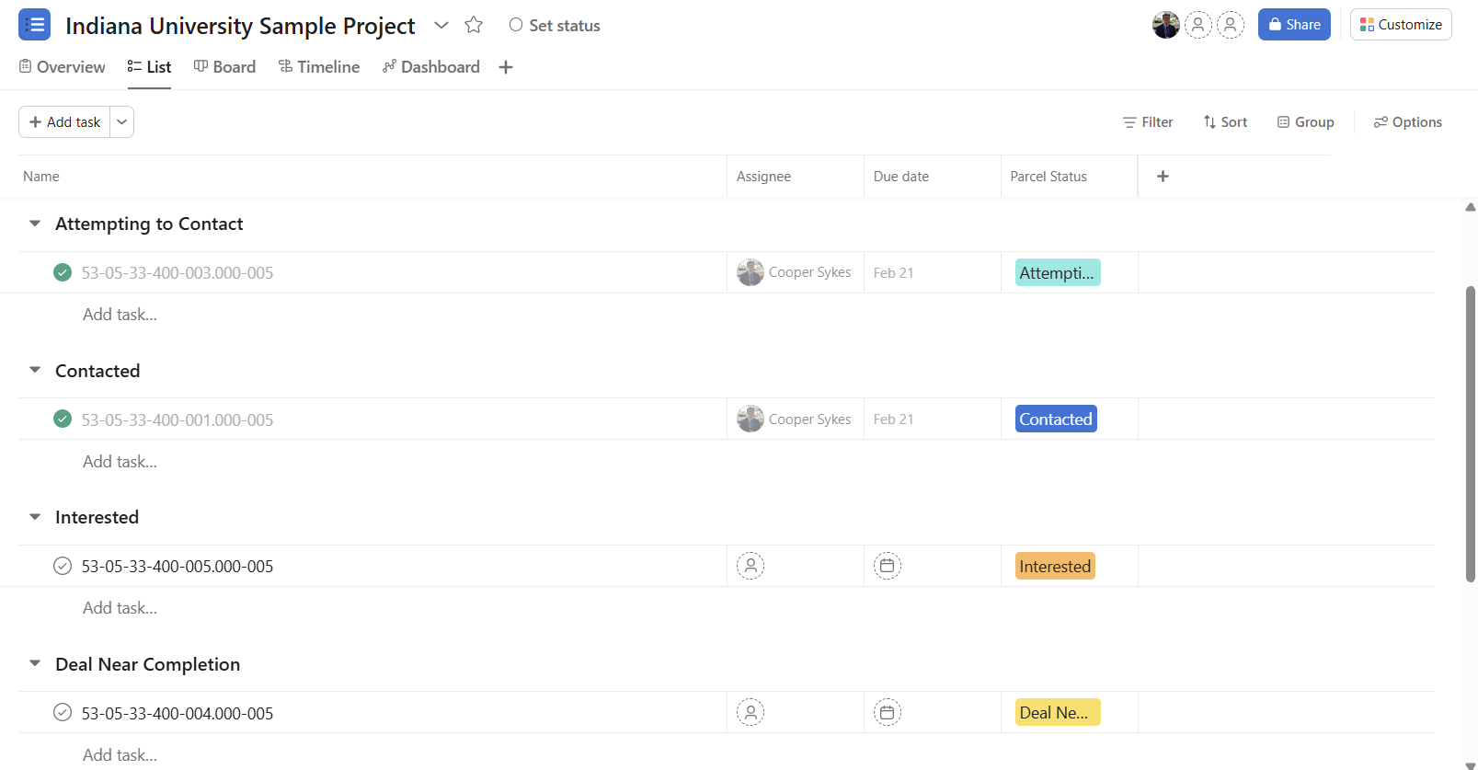Screen dimensions: 1478x770
Task: Click the Parcel Status column header
Action: point(1048,177)
